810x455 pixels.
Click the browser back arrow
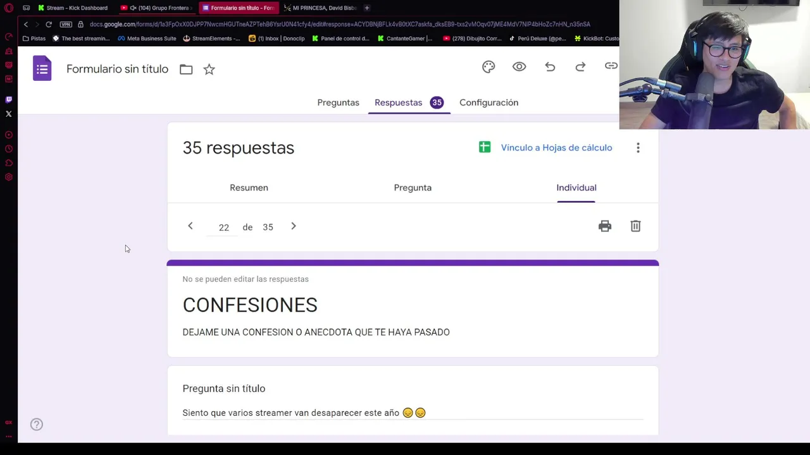26,24
